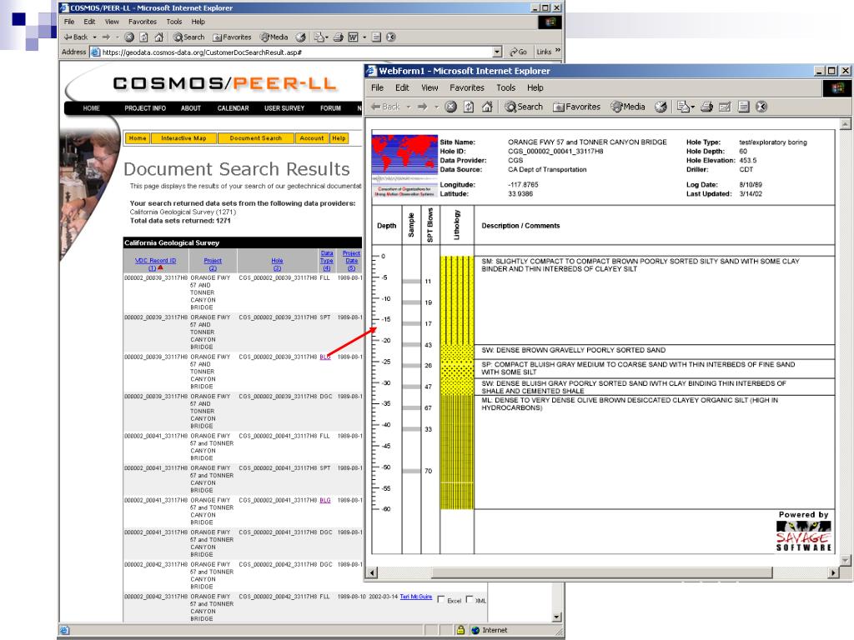Click Word edit icon in COSMOS/PEER-LL toolbar

pos(354,37)
